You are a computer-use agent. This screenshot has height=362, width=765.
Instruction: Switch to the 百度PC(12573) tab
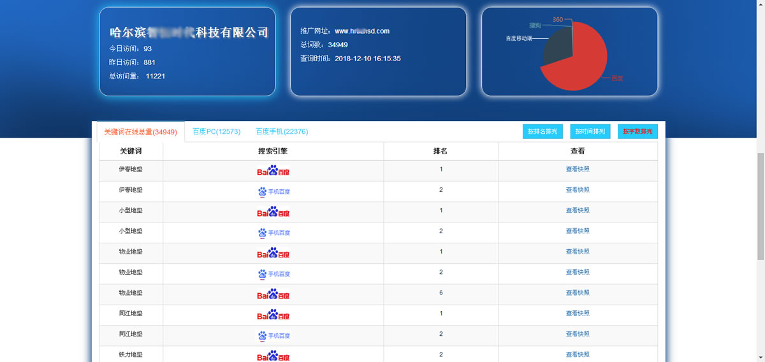(216, 132)
